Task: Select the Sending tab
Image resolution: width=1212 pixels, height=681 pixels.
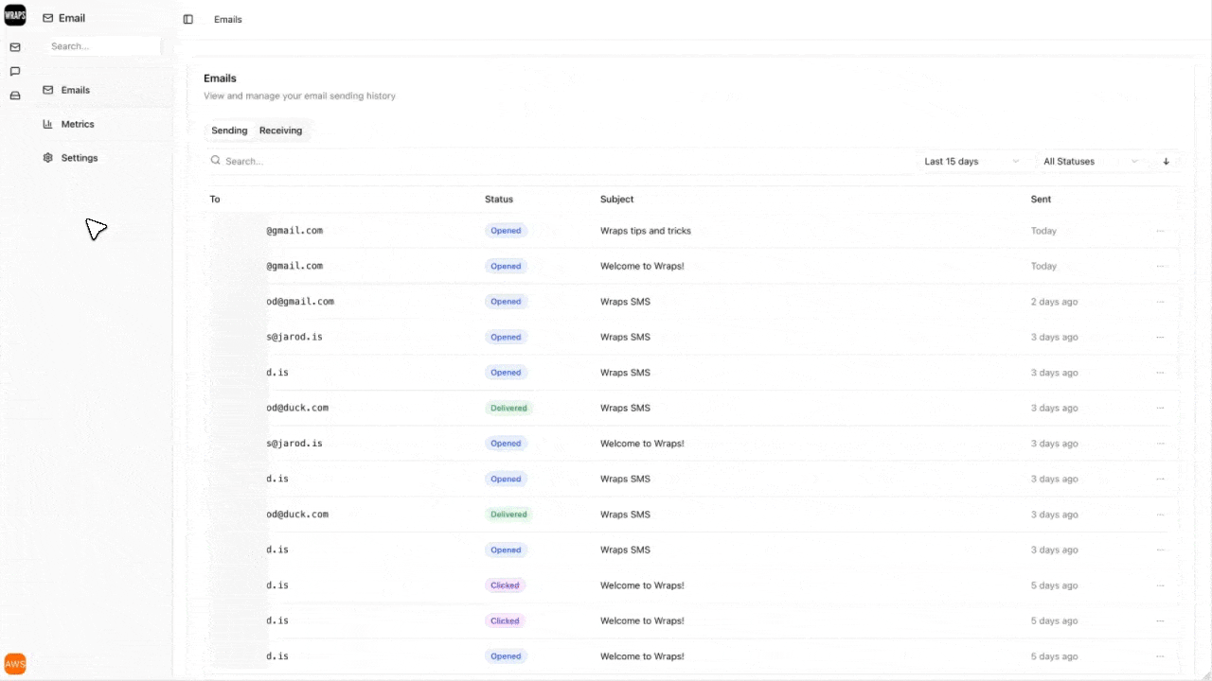Action: click(229, 131)
